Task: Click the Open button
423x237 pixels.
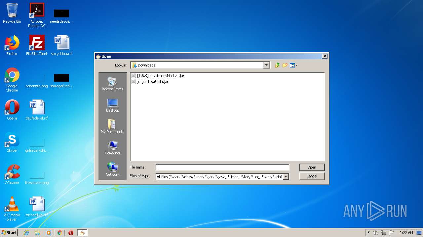Action: tap(312, 167)
